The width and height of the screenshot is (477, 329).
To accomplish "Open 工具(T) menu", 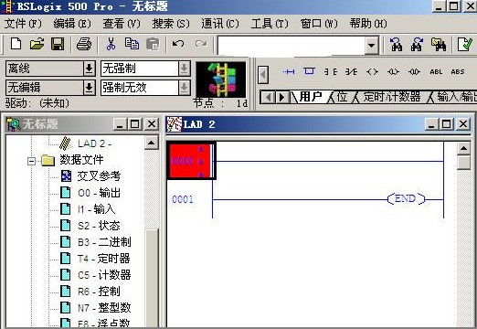I will pos(270,24).
